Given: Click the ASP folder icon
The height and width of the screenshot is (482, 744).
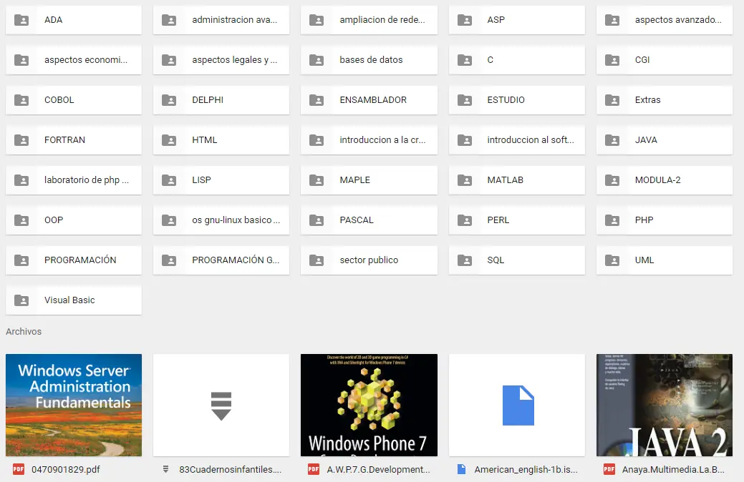Looking at the screenshot, I should (x=465, y=20).
